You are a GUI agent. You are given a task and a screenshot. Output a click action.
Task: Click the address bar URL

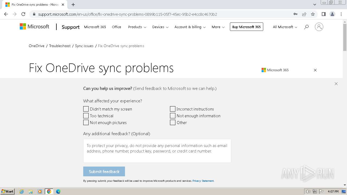point(128,14)
